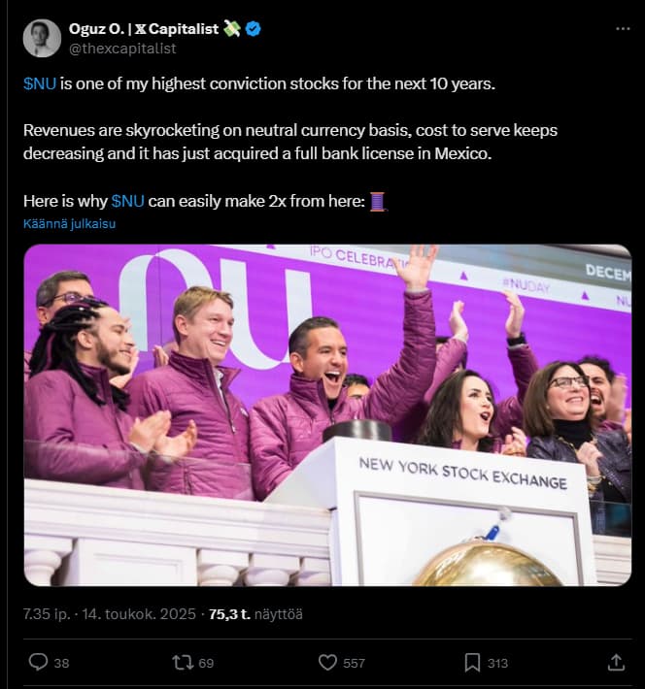Click the 557 likes count
645x689 pixels.
pos(355,663)
